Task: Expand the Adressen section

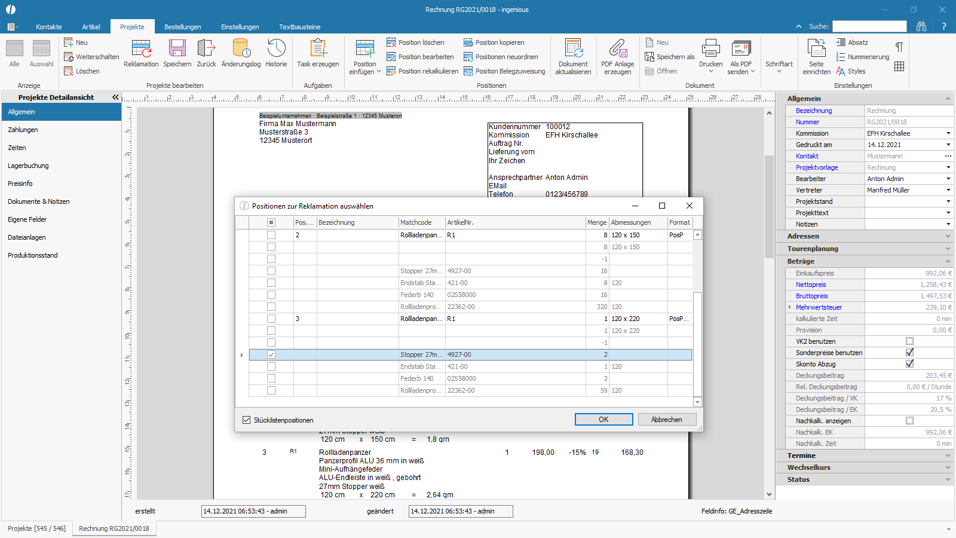Action: (864, 236)
